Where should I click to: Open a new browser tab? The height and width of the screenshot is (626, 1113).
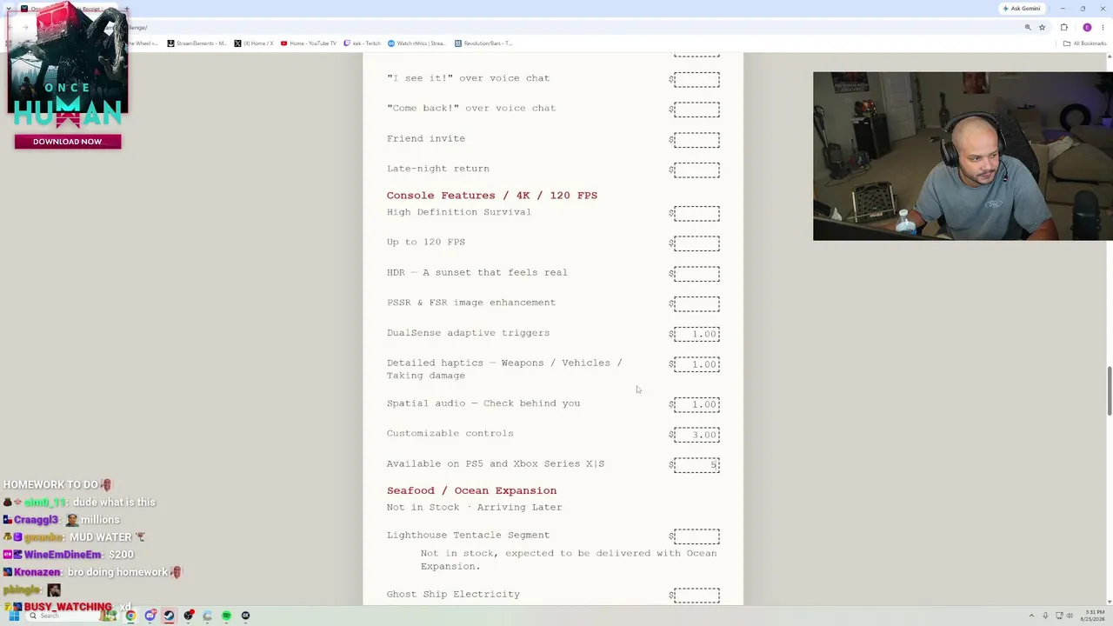point(126,10)
